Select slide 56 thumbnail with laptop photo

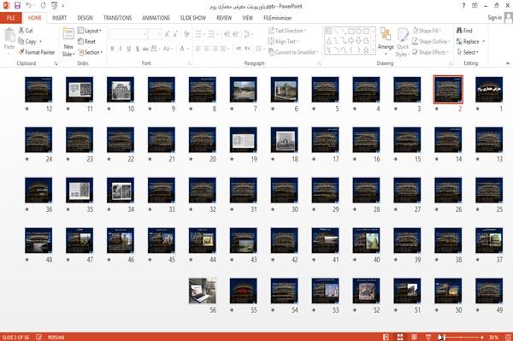(x=202, y=291)
